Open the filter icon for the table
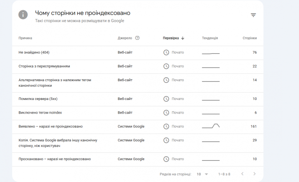299x182 pixels. pyautogui.click(x=253, y=15)
